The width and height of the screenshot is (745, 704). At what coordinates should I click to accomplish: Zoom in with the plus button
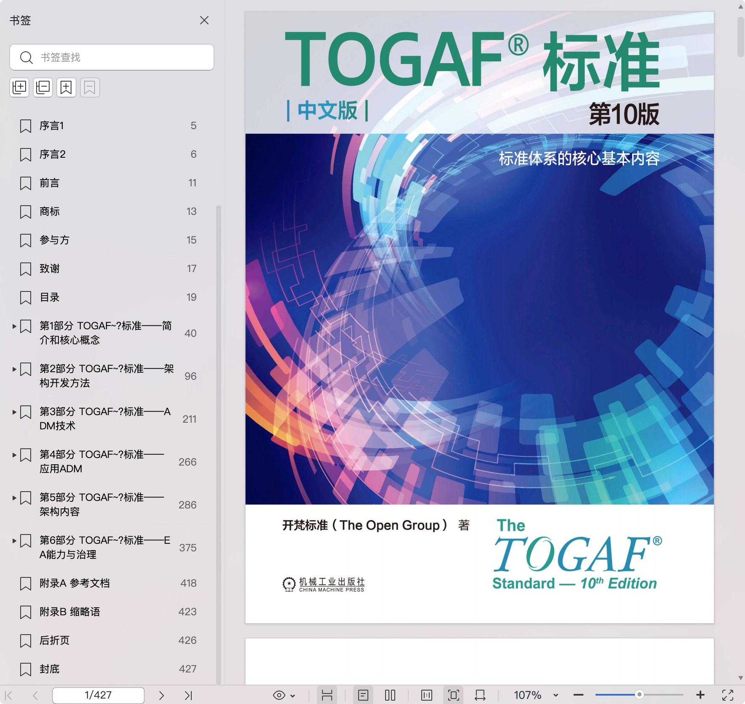[700, 695]
